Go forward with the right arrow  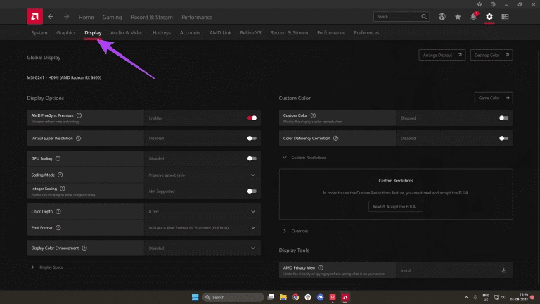point(67,17)
